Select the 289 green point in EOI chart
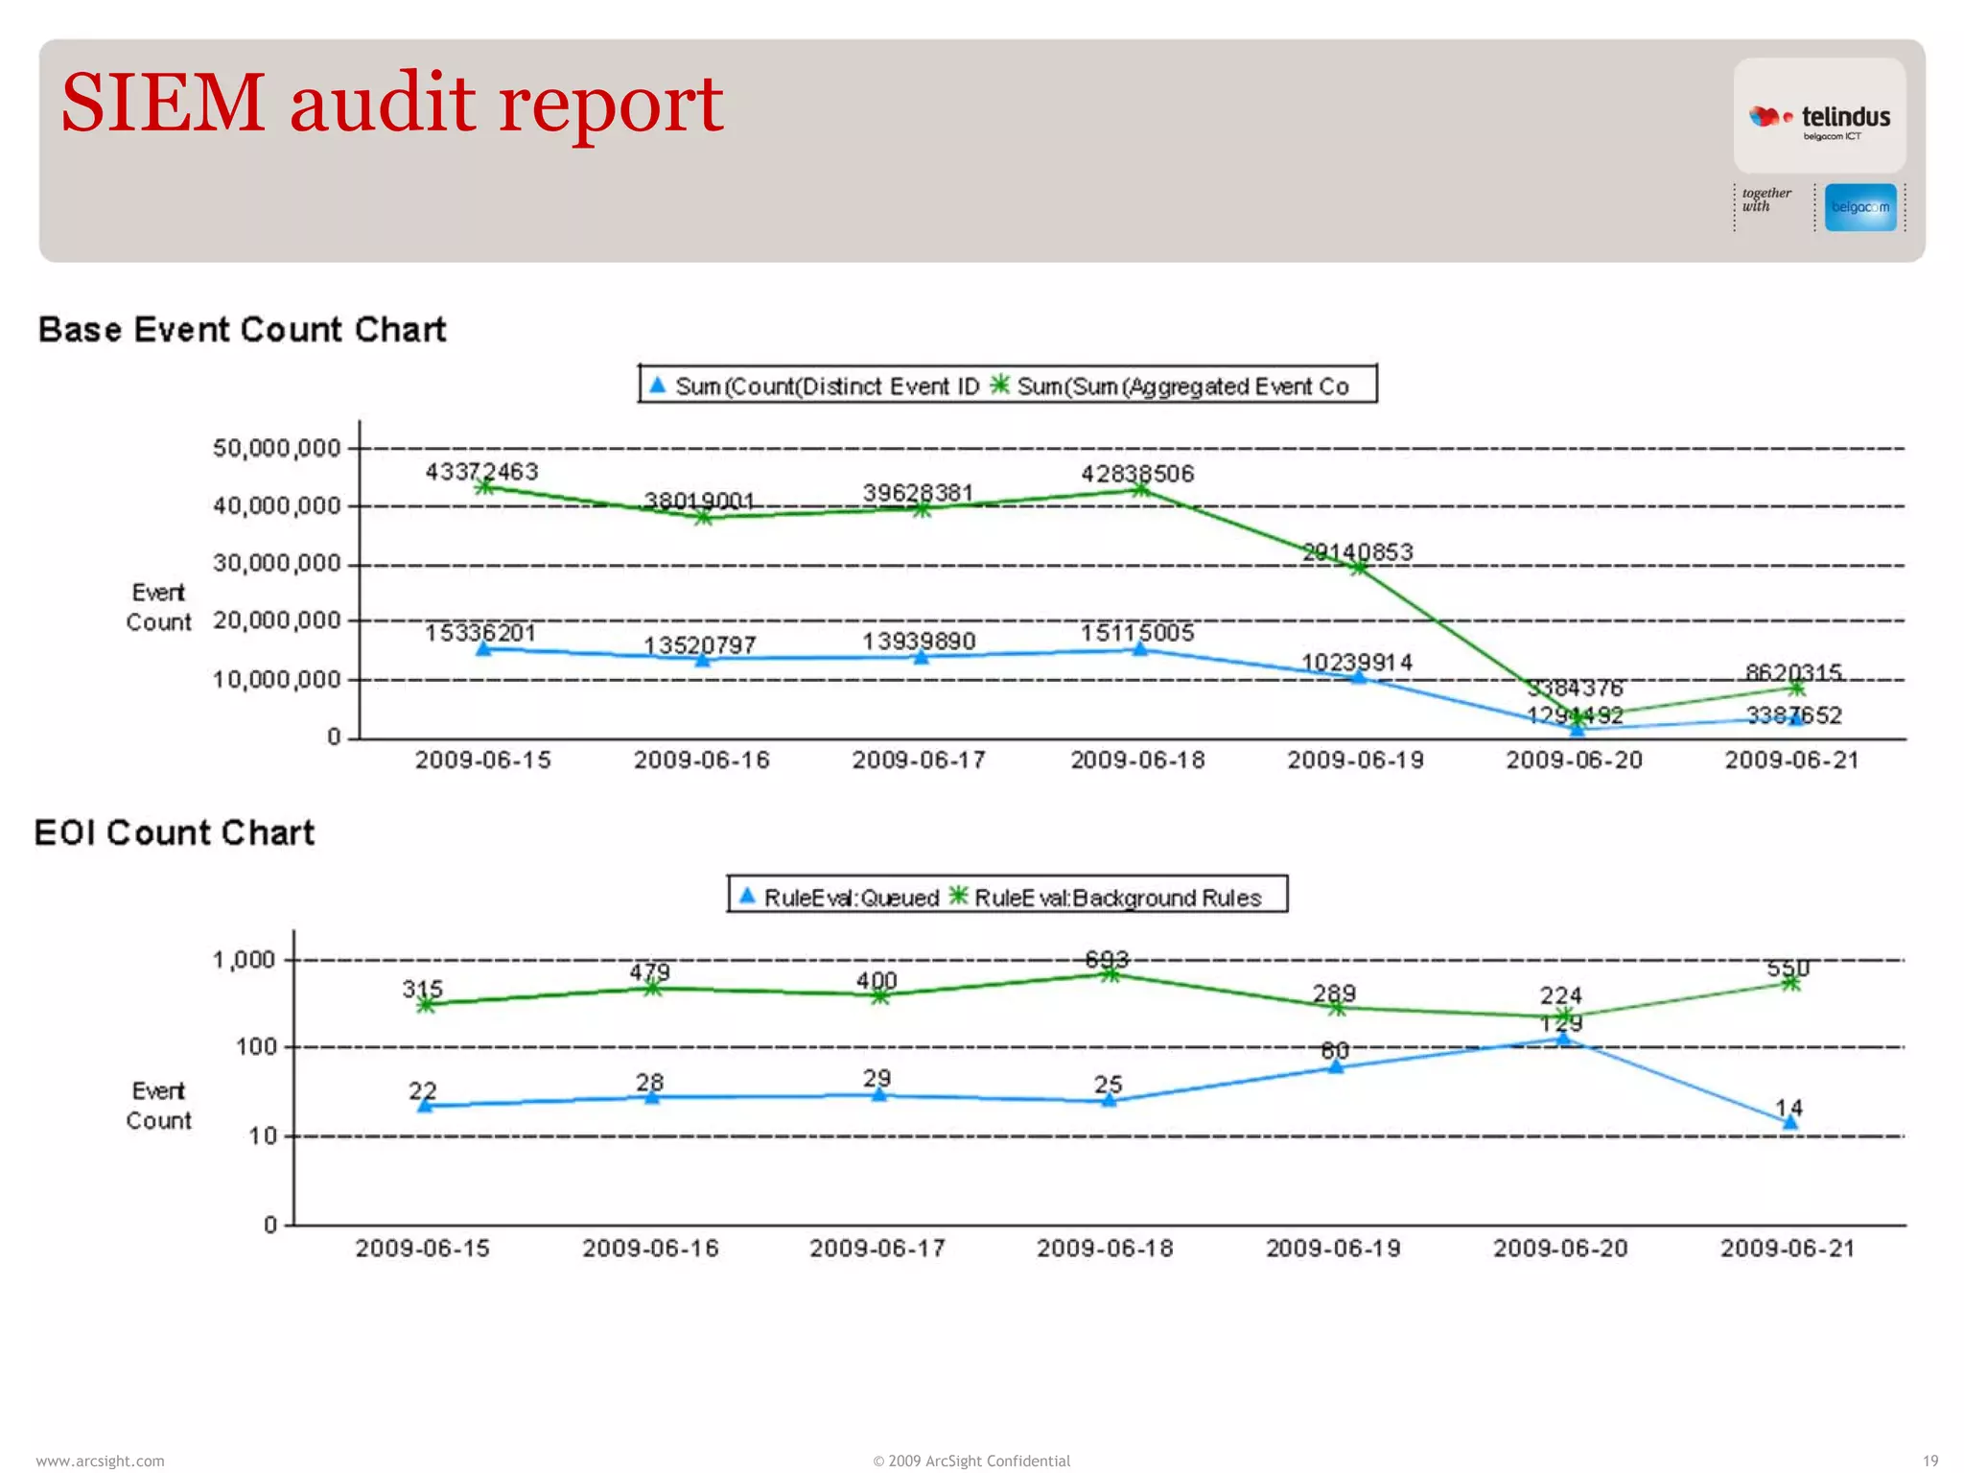1964x1473 pixels. coord(1337,1008)
